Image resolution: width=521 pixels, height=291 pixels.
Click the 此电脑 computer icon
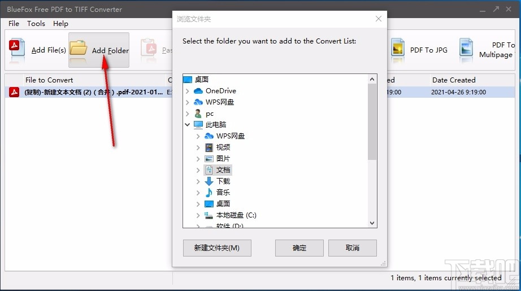click(x=198, y=125)
